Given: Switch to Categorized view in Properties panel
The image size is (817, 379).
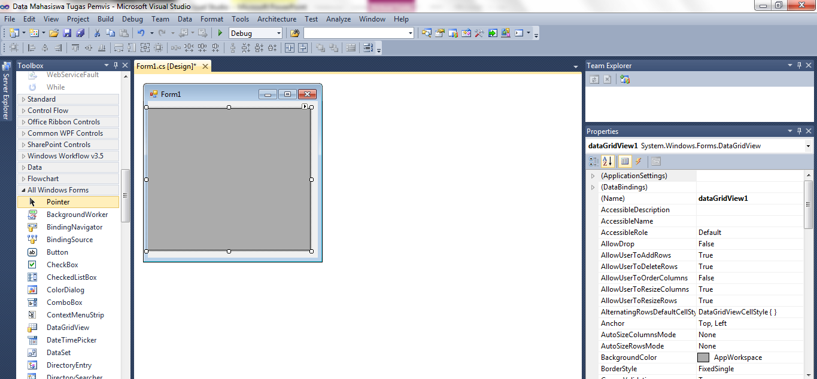Looking at the screenshot, I should tap(594, 161).
